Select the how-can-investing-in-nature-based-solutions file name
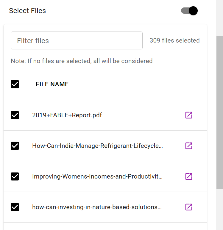Viewport: 223px width, 230px height. click(x=97, y=207)
